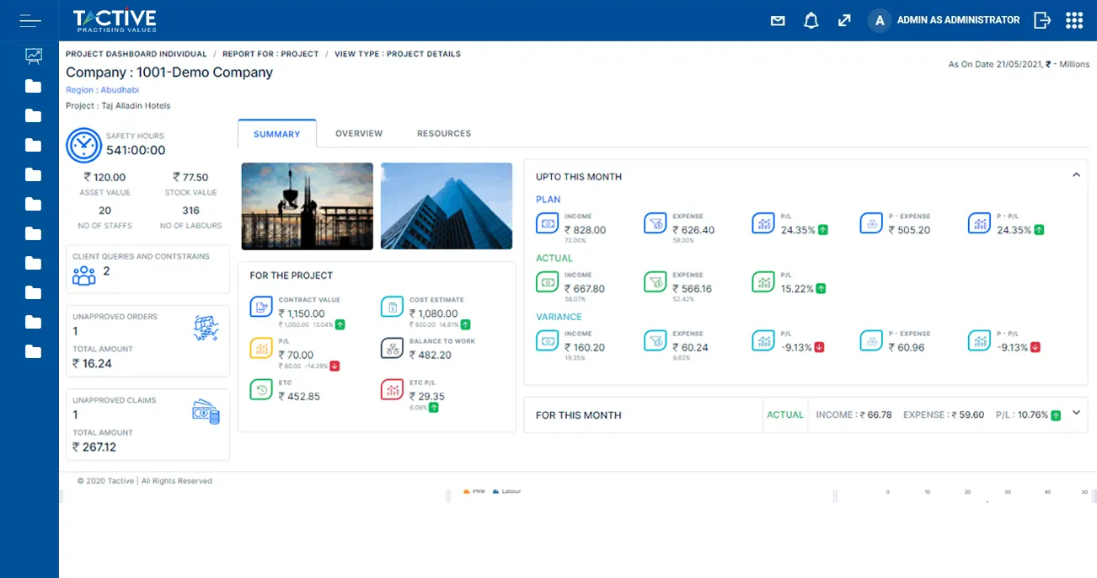Switch to the OVERVIEW tab
Image resolution: width=1097 pixels, height=578 pixels.
(359, 132)
